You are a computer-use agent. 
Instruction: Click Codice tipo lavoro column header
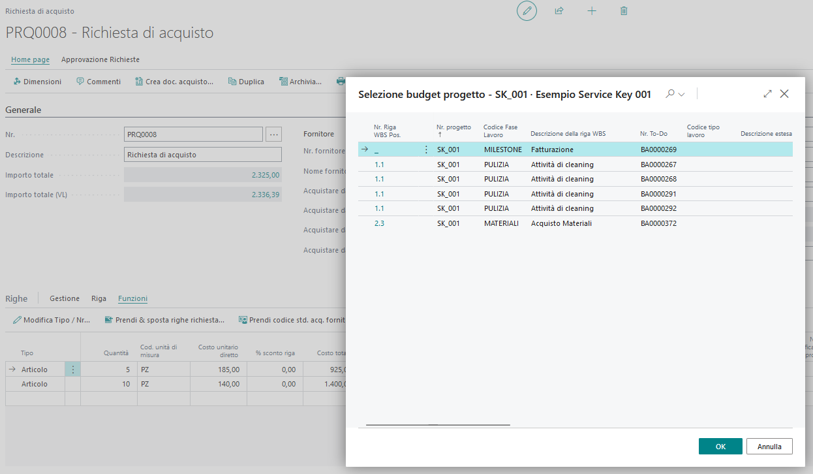(x=703, y=131)
